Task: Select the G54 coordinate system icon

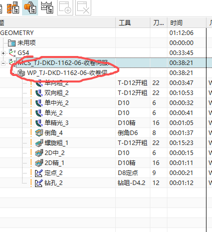Action: 13,53
